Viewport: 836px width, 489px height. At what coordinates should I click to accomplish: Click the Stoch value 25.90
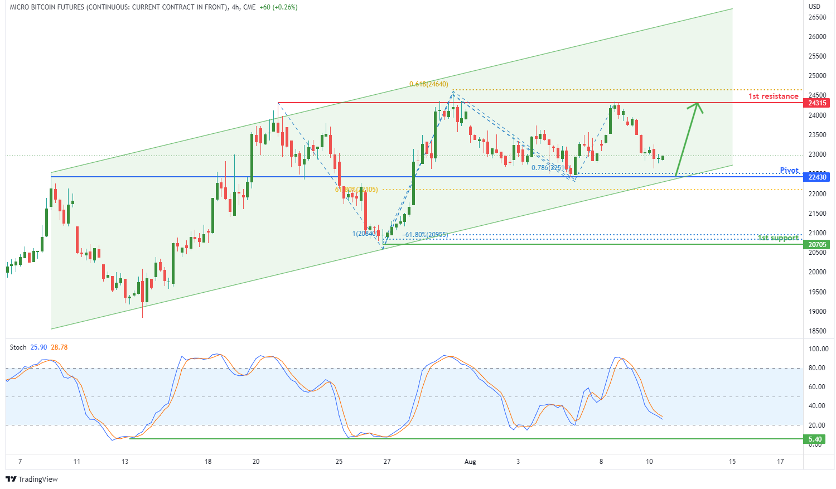[38, 347]
